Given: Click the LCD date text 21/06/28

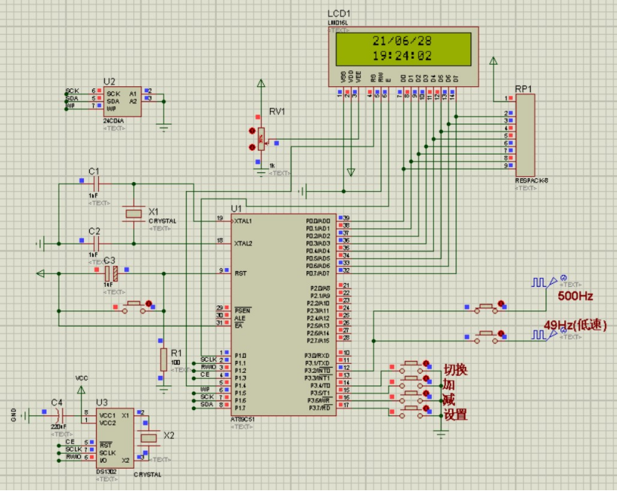Looking at the screenshot, I should click(x=401, y=41).
